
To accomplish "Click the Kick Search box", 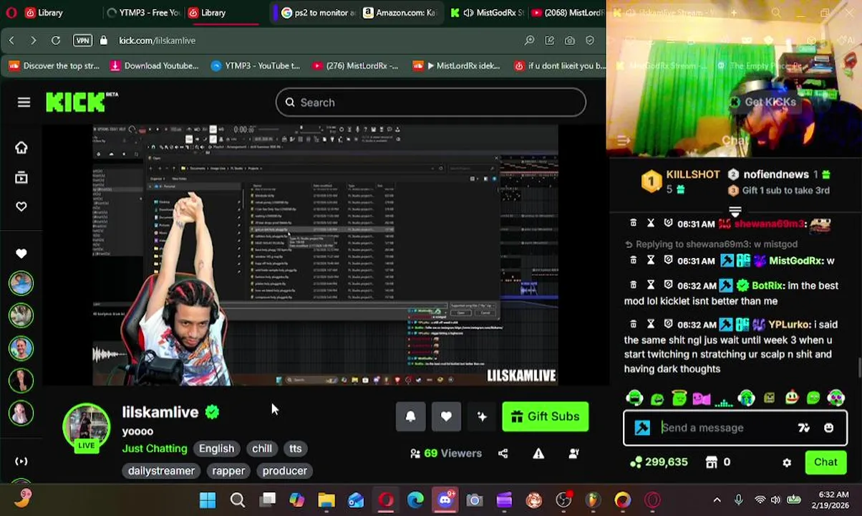I will tap(431, 102).
